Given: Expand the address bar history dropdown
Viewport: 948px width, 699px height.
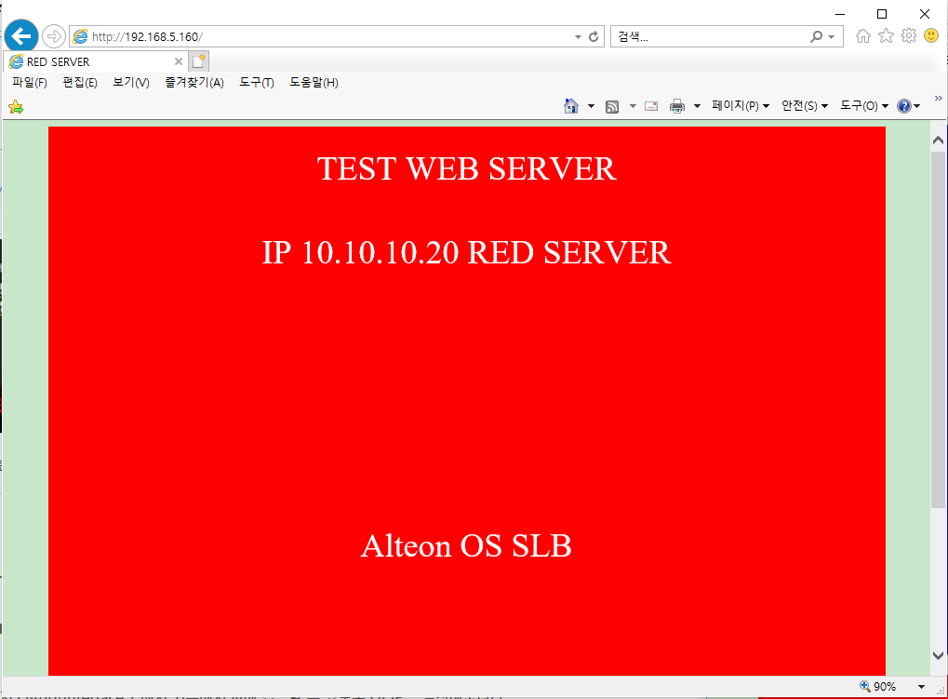Looking at the screenshot, I should coord(578,37).
